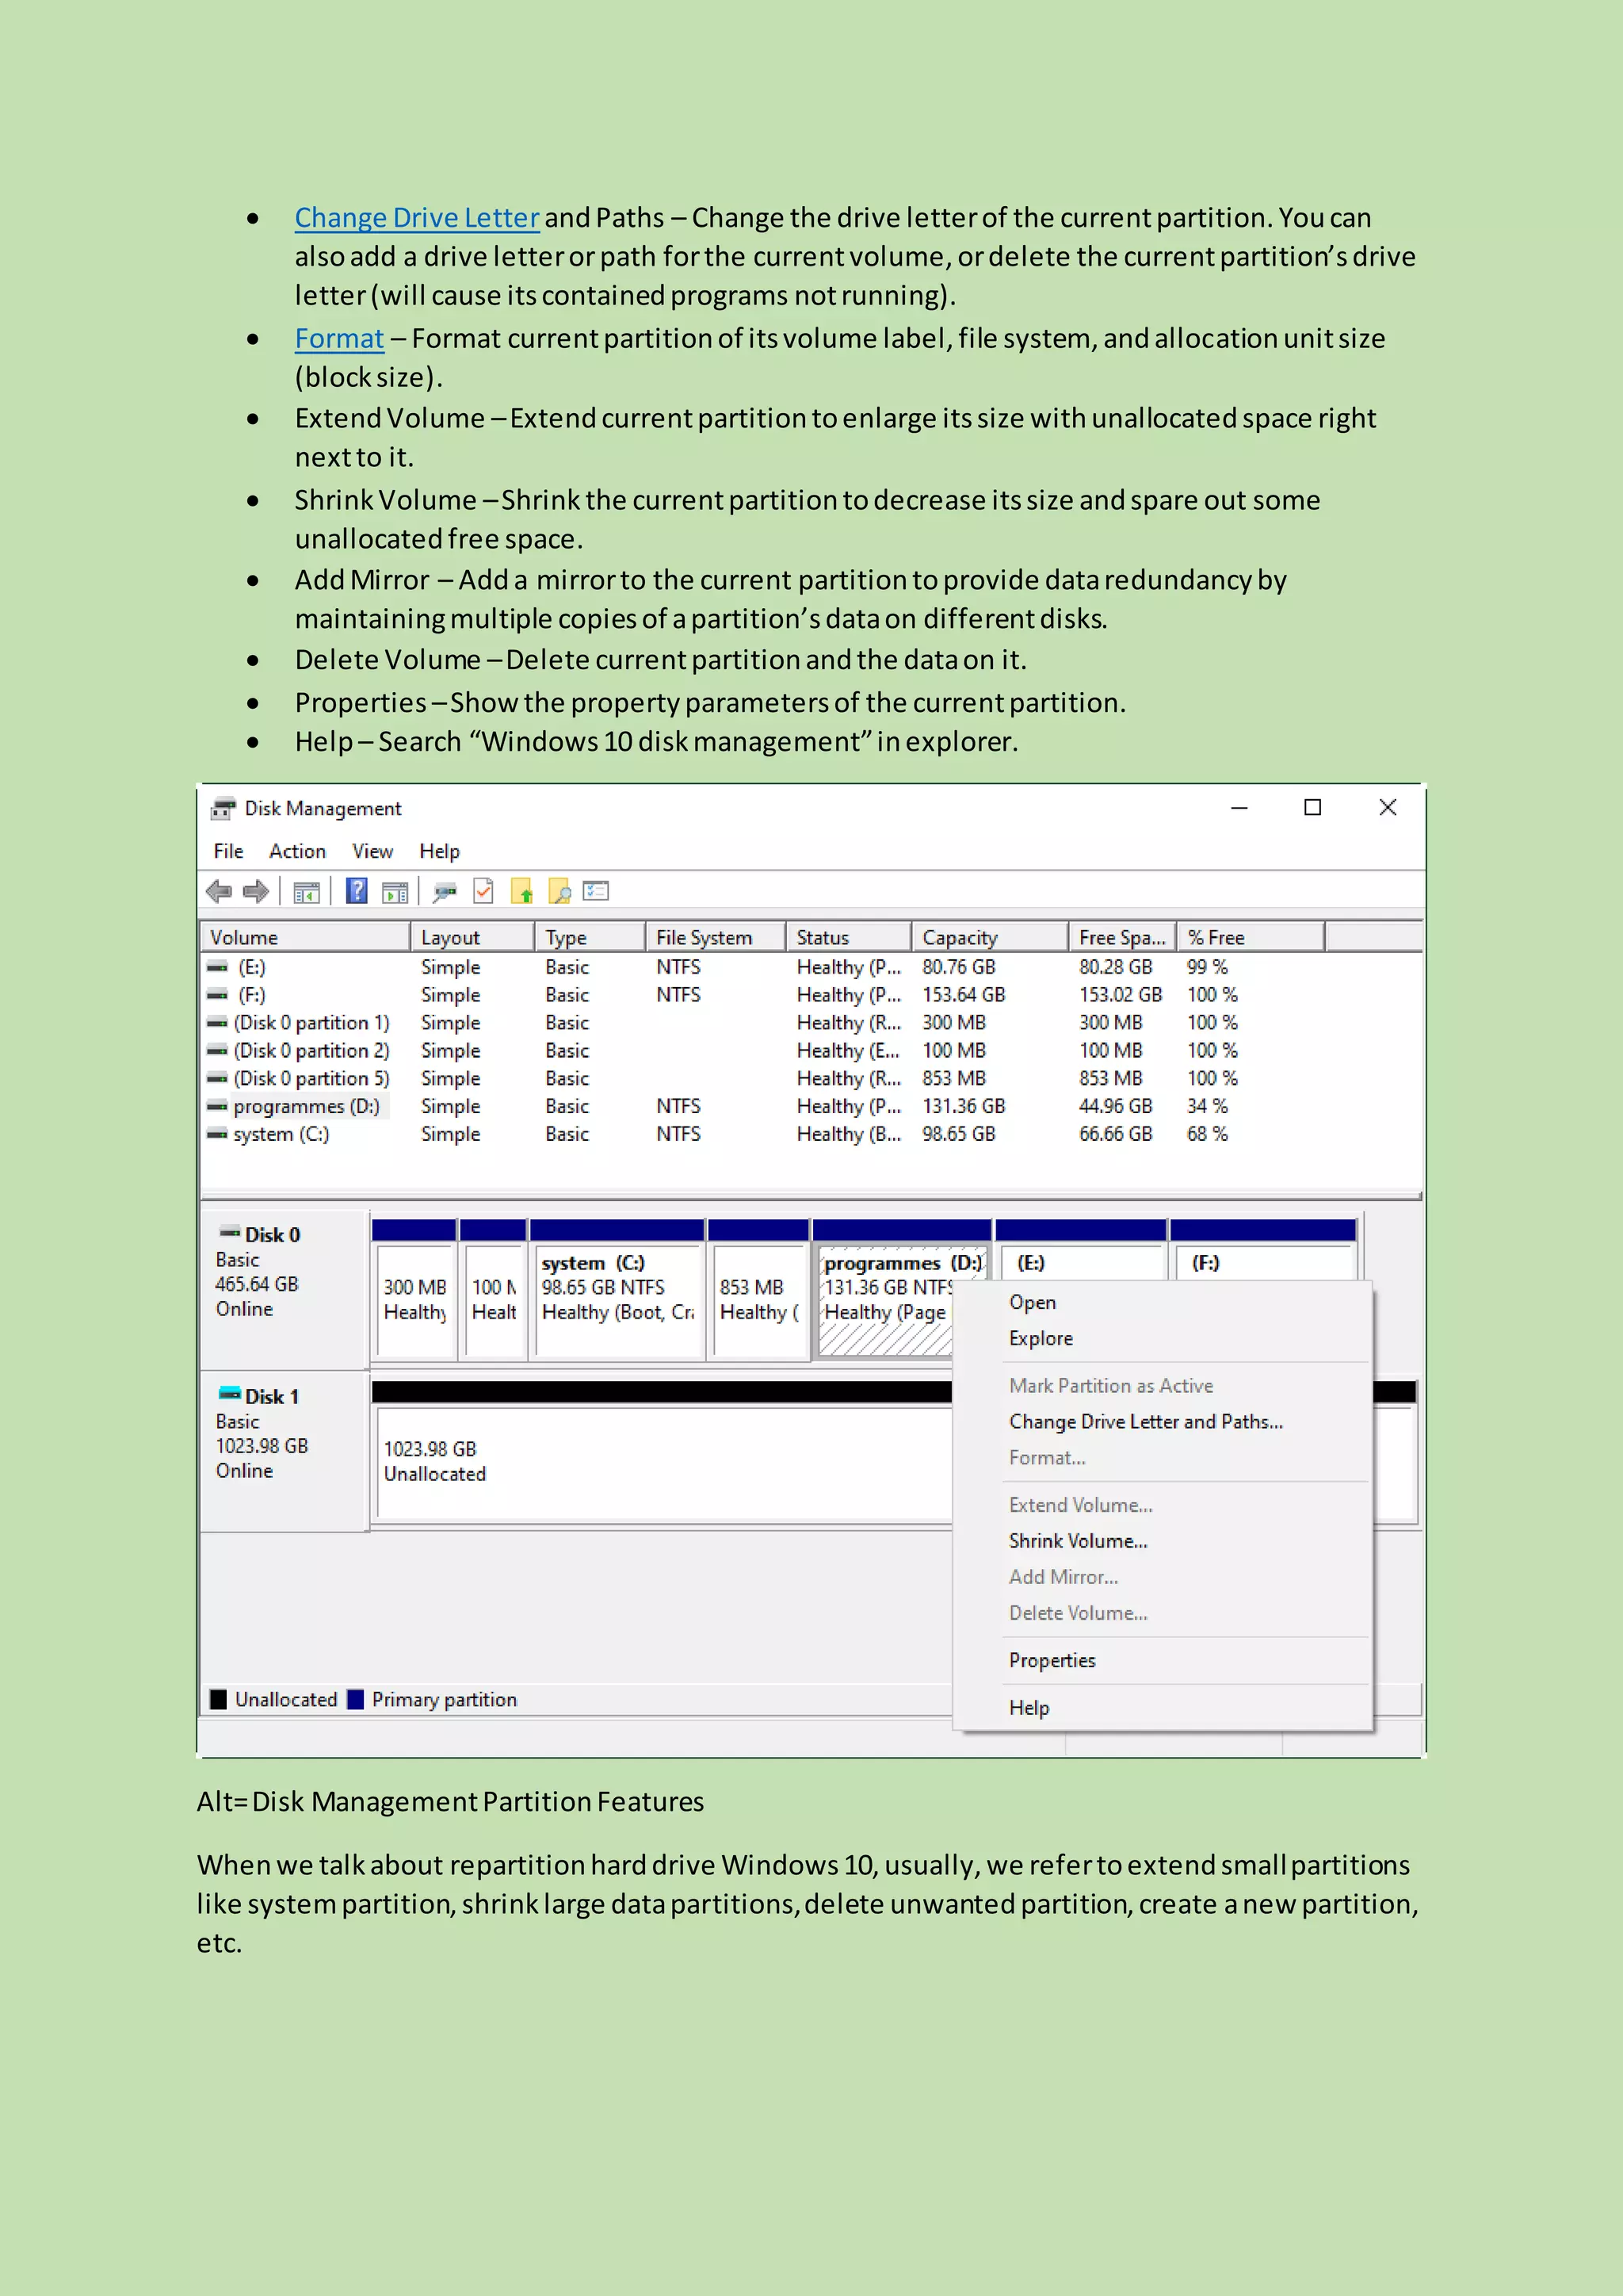The height and width of the screenshot is (2296, 1623).
Task: Click the Disk 1 blue drive icon
Action: click(230, 1393)
